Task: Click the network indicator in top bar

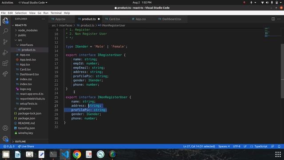Action: (262, 3)
